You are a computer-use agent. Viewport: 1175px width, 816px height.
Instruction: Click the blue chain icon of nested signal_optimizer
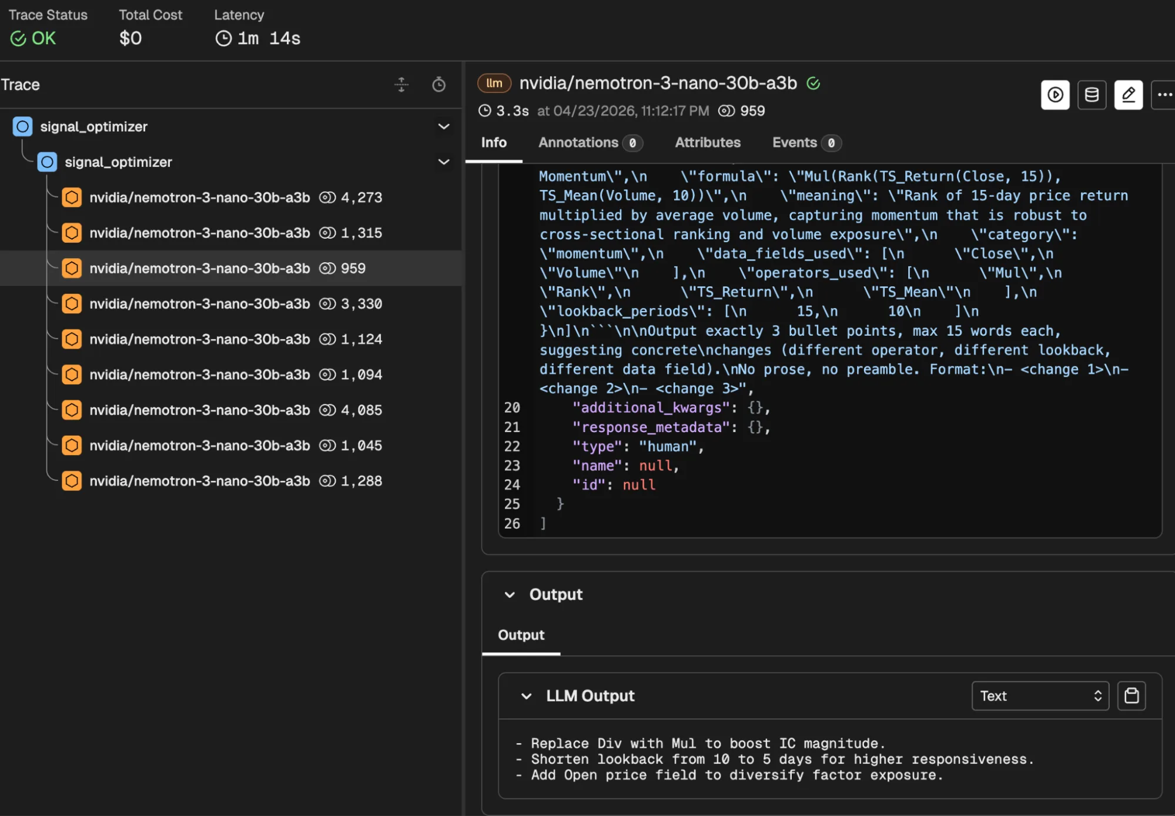pyautogui.click(x=47, y=162)
